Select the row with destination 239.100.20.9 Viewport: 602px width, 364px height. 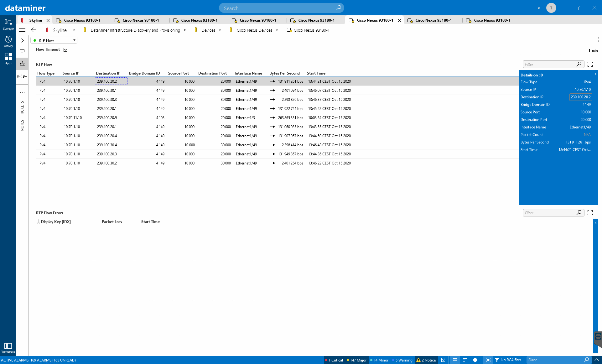(277, 118)
